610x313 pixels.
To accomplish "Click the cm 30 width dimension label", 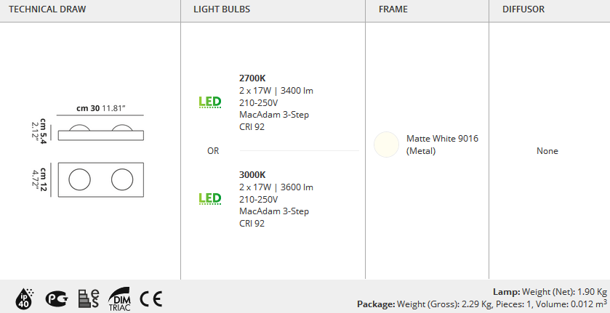I will click(101, 108).
